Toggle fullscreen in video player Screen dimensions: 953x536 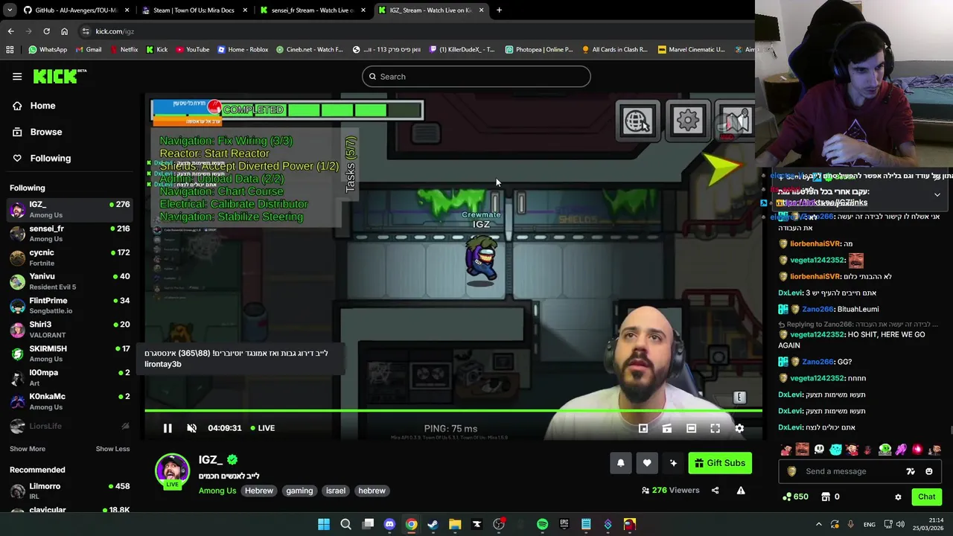point(715,428)
